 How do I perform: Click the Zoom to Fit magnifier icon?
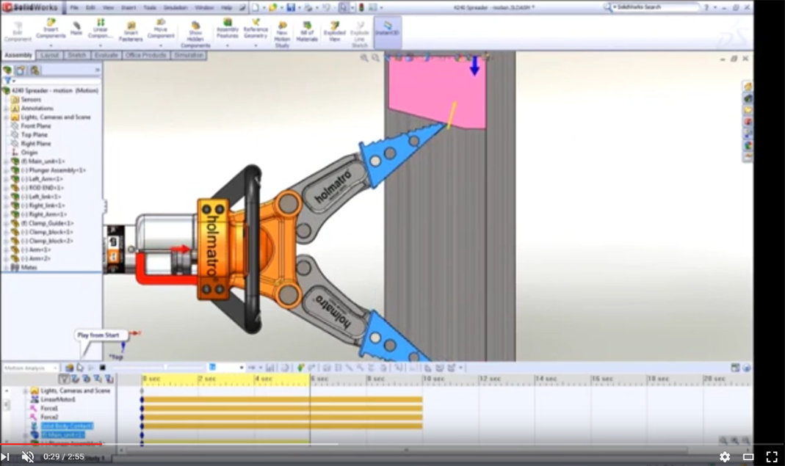pyautogui.click(x=364, y=58)
